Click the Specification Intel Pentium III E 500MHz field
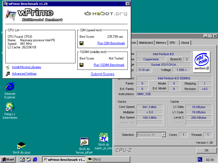Image resolution: width=218 pixels, height=163 pixels. coord(174,78)
